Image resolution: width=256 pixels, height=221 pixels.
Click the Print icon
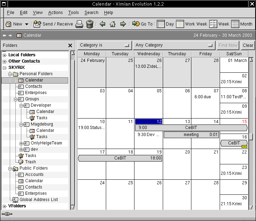[79, 24]
